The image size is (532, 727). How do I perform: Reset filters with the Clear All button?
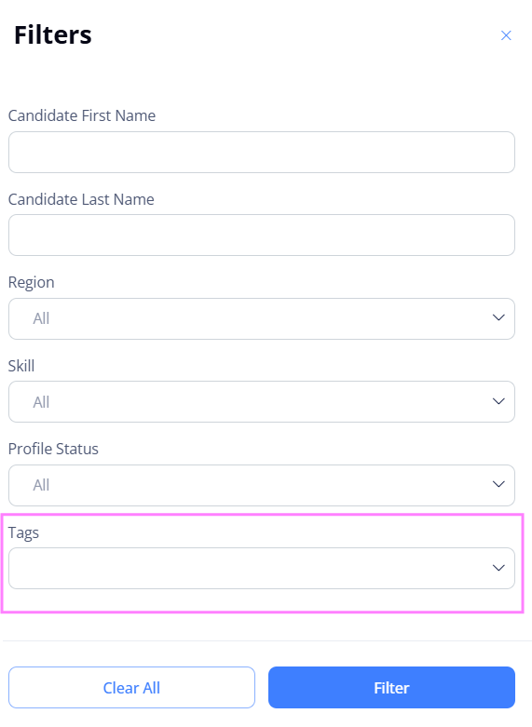click(x=131, y=688)
